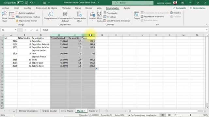This screenshot has height=117, width=209.
Task: Stop recording with Detener grabación
Action: (x=25, y=13)
